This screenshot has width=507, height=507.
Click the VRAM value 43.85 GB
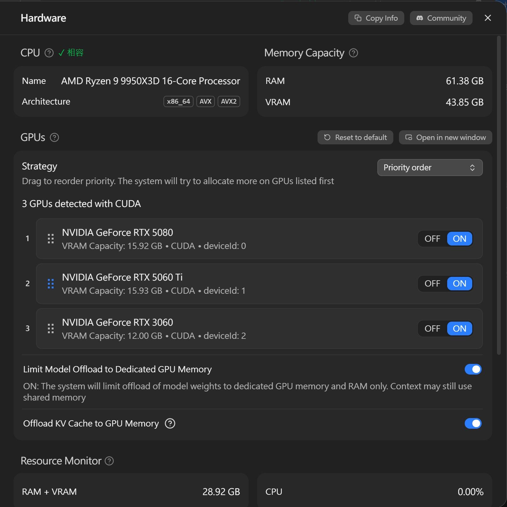(465, 102)
